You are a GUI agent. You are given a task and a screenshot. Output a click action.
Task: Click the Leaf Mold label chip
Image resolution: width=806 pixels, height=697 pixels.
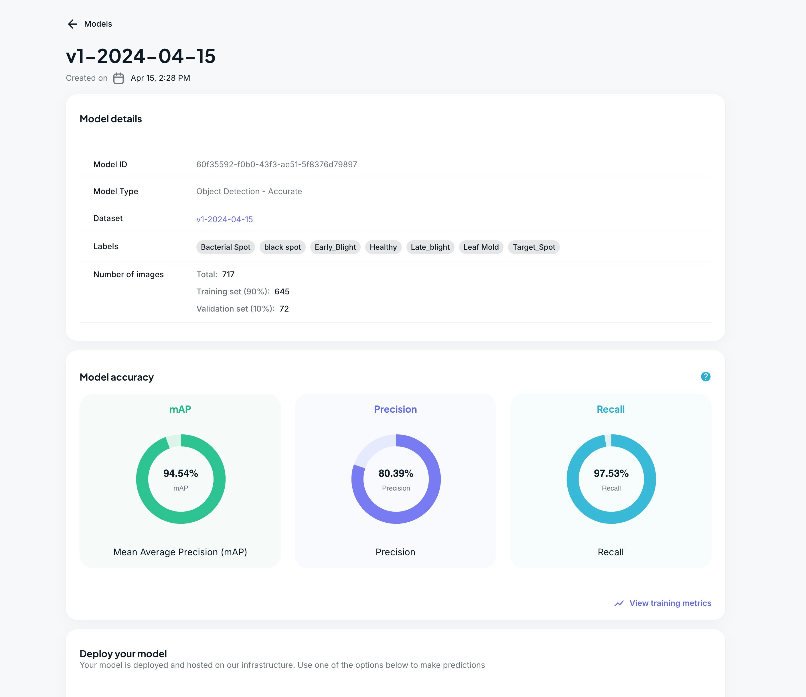pos(481,247)
